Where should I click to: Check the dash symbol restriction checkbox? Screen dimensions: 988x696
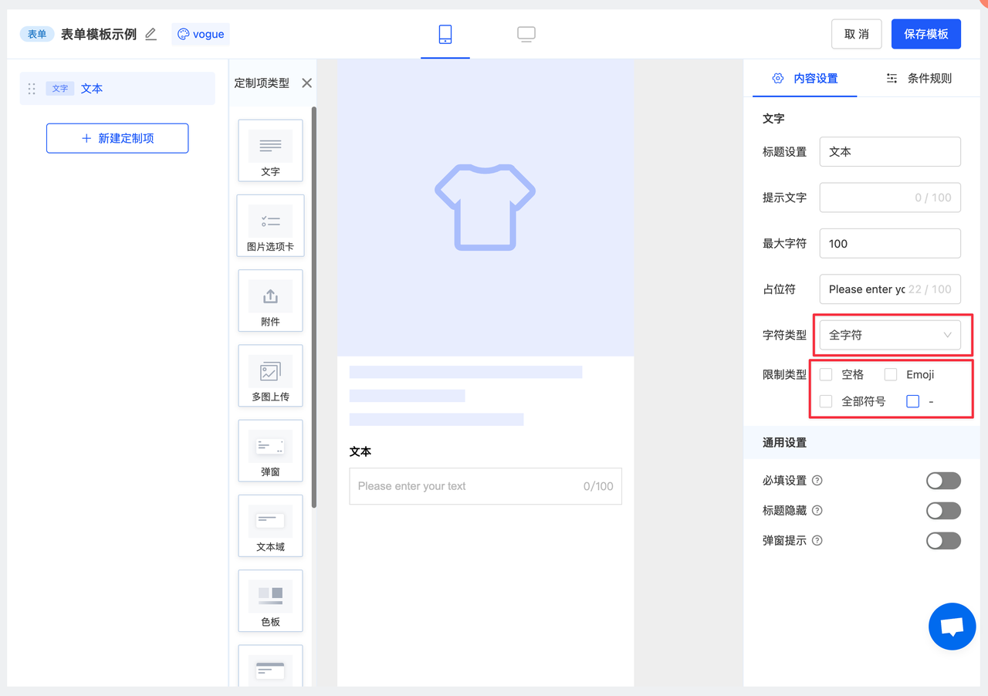click(x=913, y=401)
